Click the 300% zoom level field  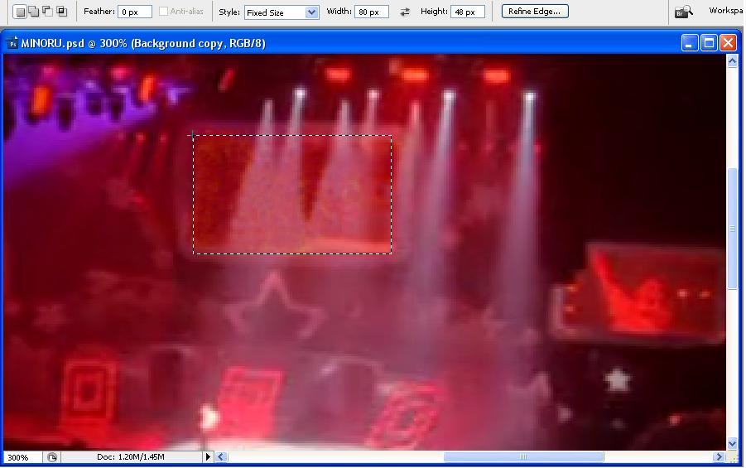click(x=22, y=457)
